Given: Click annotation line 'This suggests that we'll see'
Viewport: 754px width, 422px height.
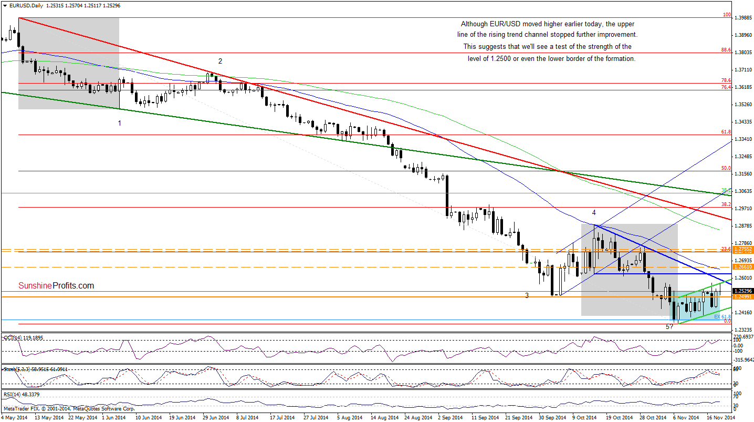Looking at the screenshot, I should 548,47.
